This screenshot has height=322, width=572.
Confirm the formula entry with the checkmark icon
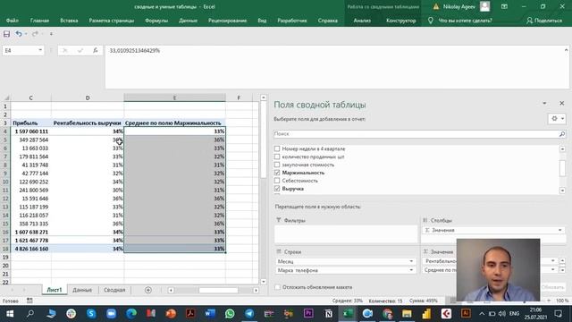pyautogui.click(x=80, y=50)
